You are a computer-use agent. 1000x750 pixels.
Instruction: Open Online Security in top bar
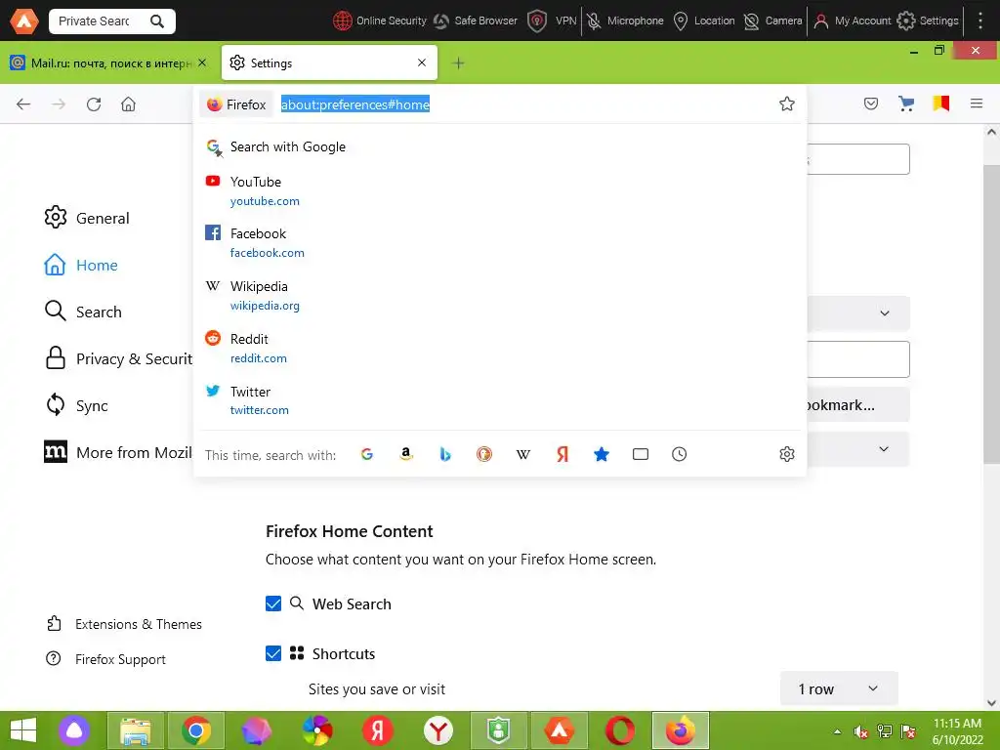tap(380, 21)
